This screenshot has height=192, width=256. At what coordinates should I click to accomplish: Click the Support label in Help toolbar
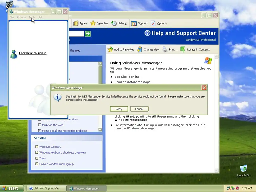[143, 23]
